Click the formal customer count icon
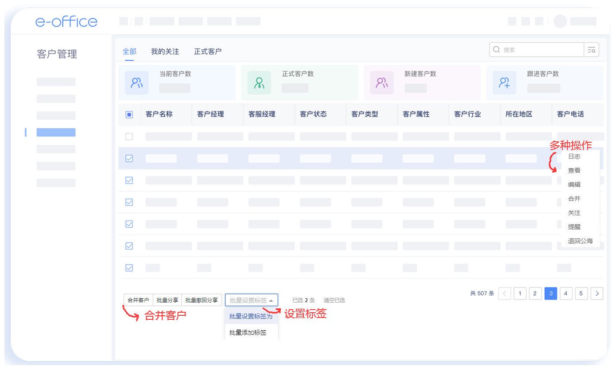Screen dimensions: 614x366 [x=259, y=83]
